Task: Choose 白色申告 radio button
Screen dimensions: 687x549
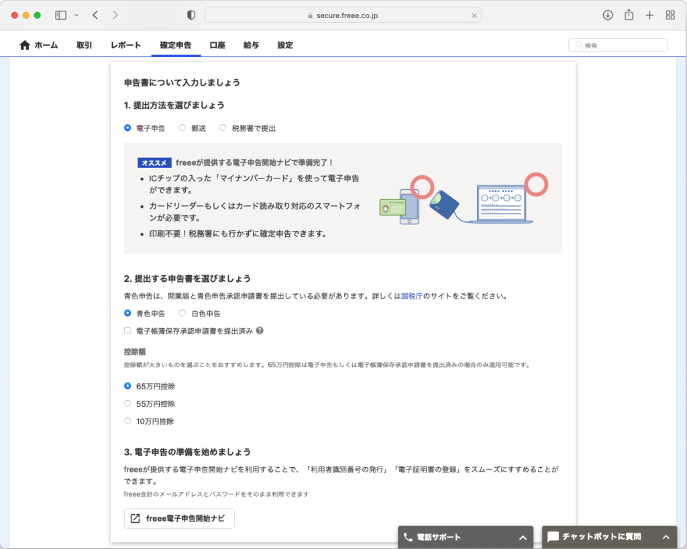Action: click(182, 313)
